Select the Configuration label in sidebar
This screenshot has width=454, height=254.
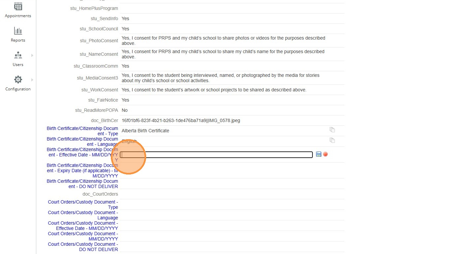(x=18, y=89)
